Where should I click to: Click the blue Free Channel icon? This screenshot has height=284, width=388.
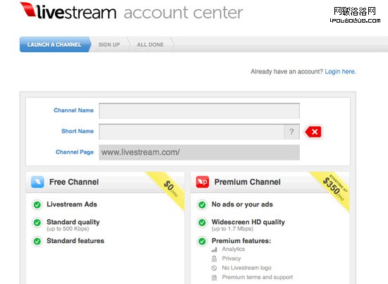pyautogui.click(x=37, y=182)
